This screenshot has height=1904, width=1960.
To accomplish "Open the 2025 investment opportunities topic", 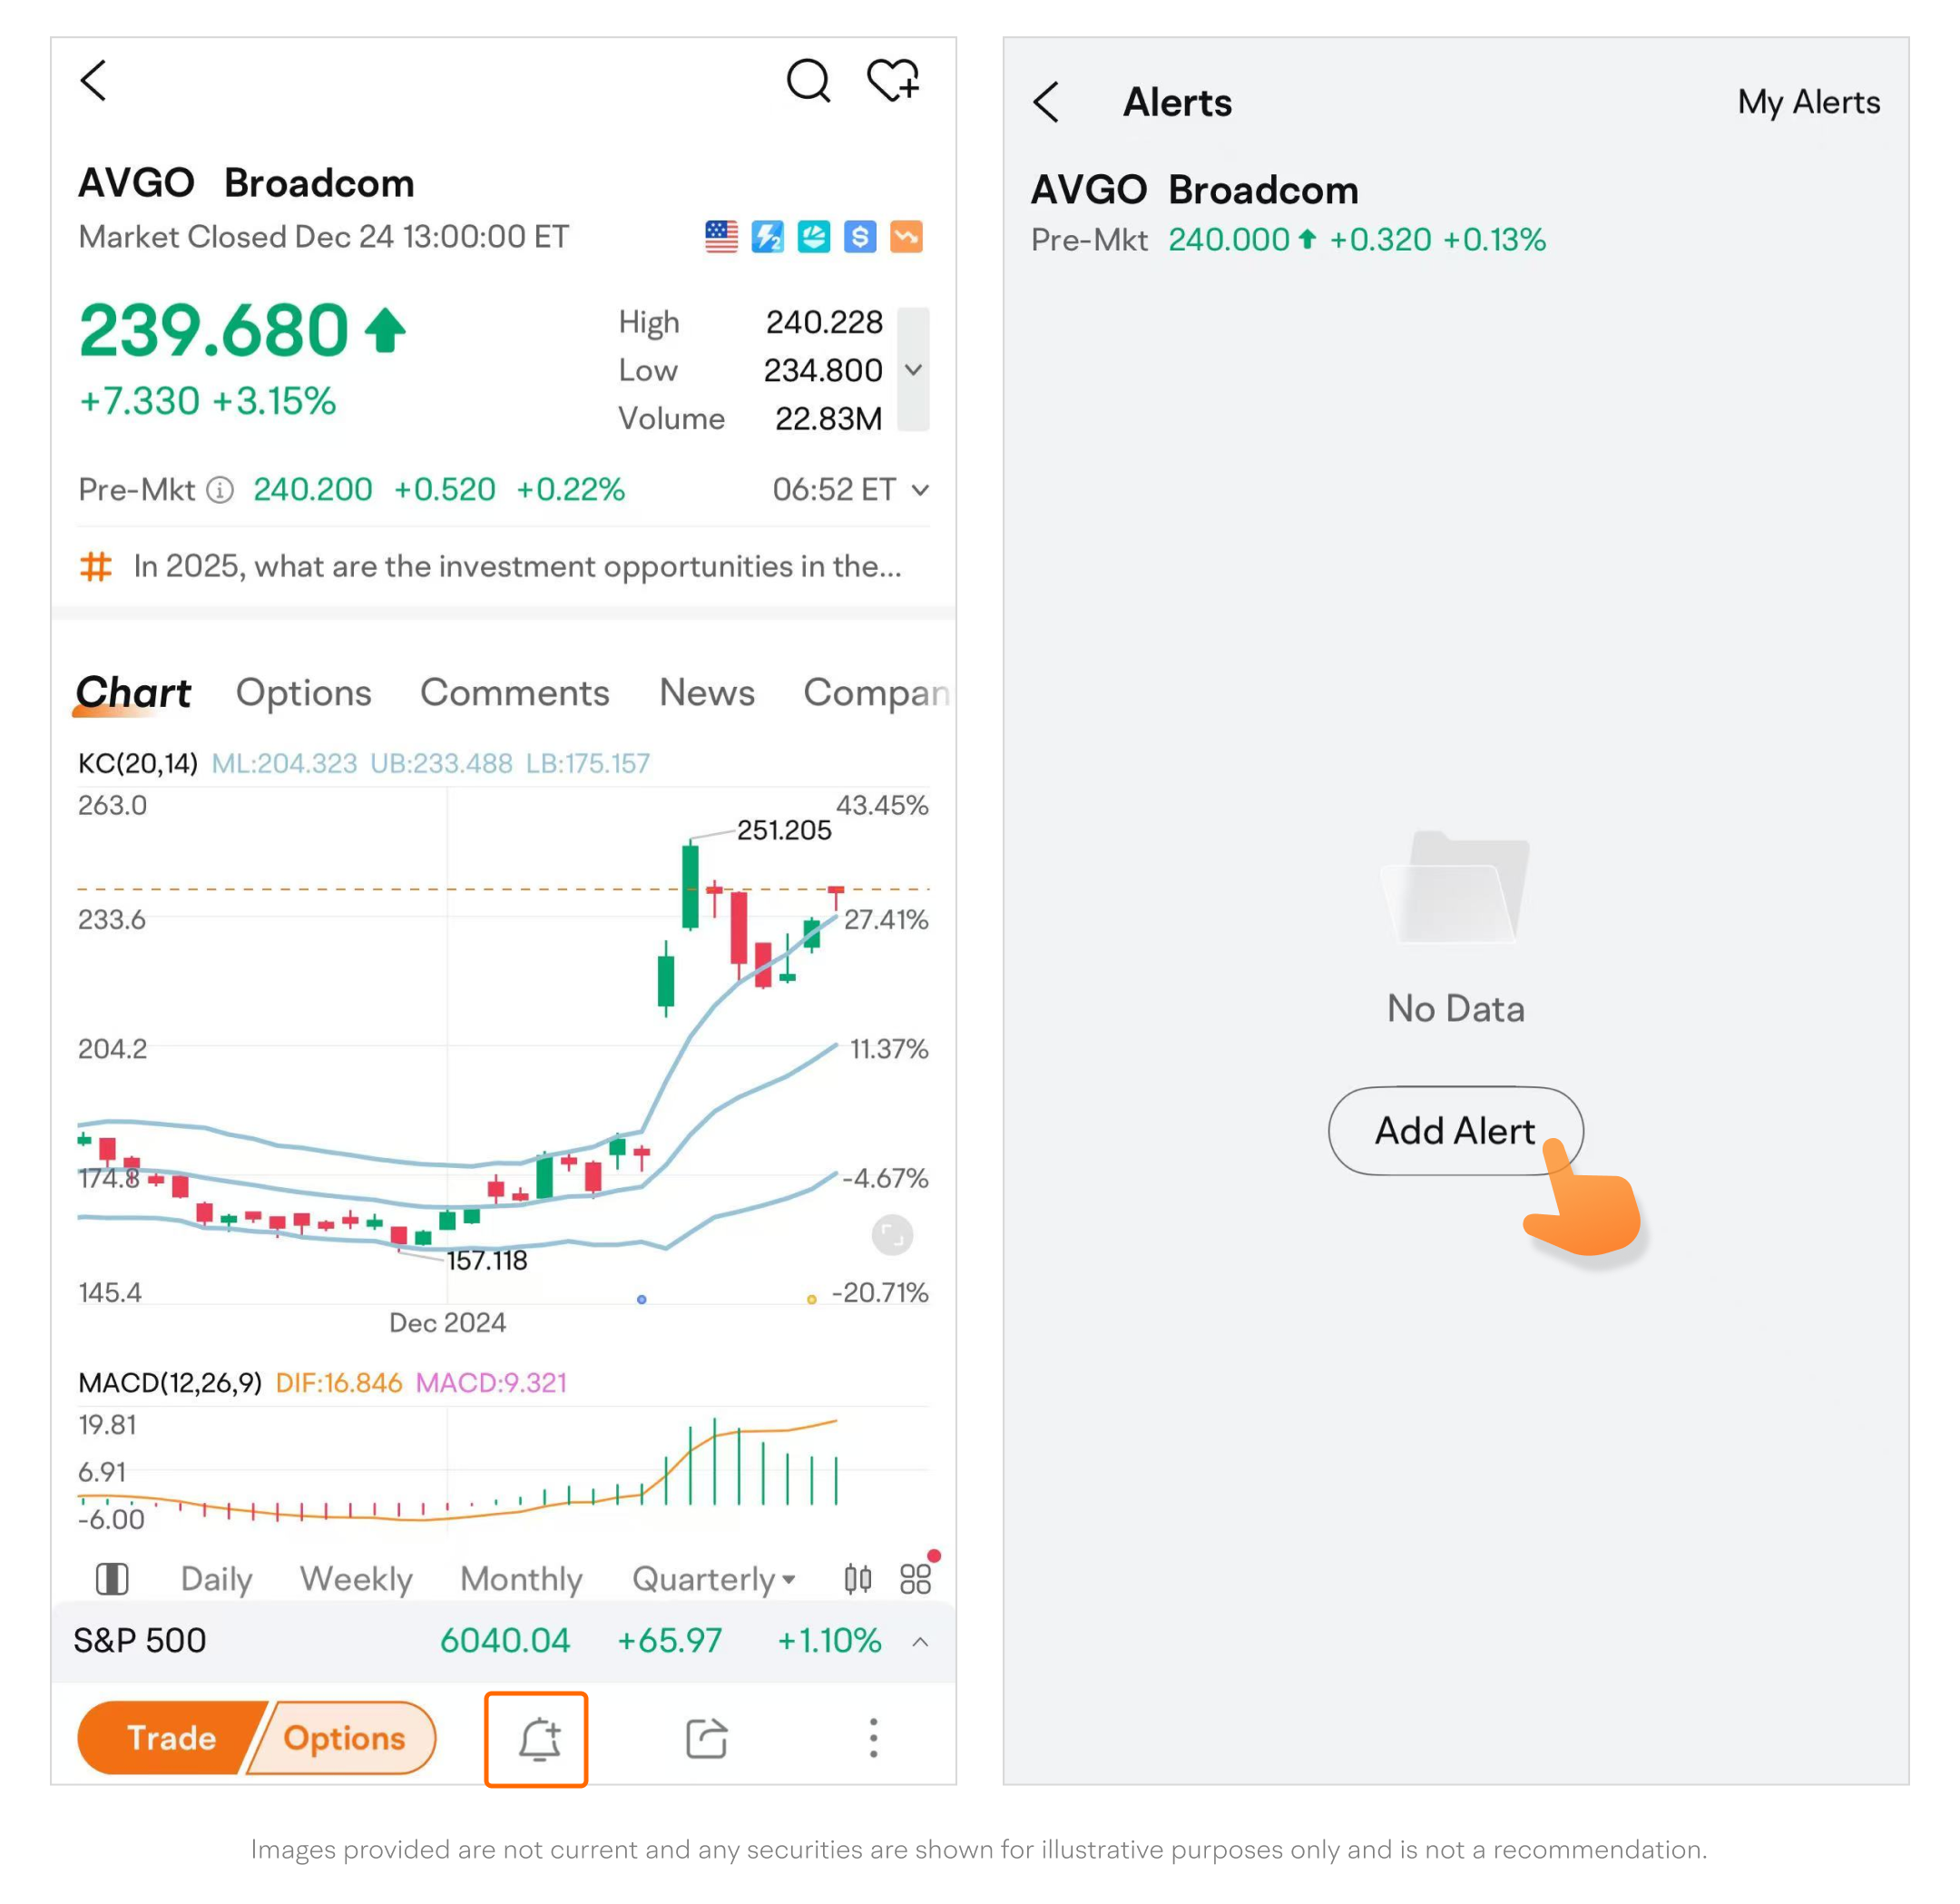I will [x=516, y=567].
